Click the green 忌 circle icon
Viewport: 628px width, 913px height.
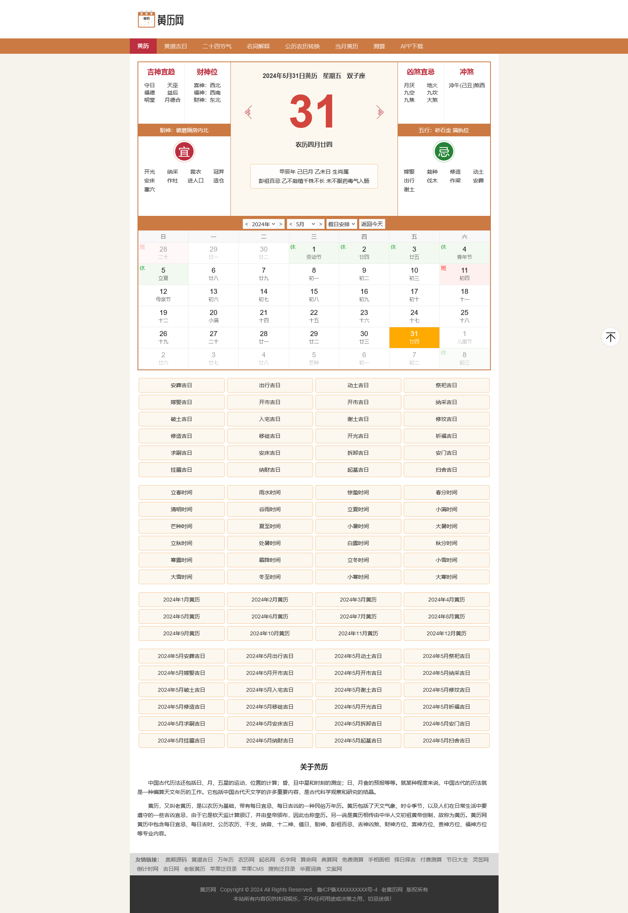(444, 151)
